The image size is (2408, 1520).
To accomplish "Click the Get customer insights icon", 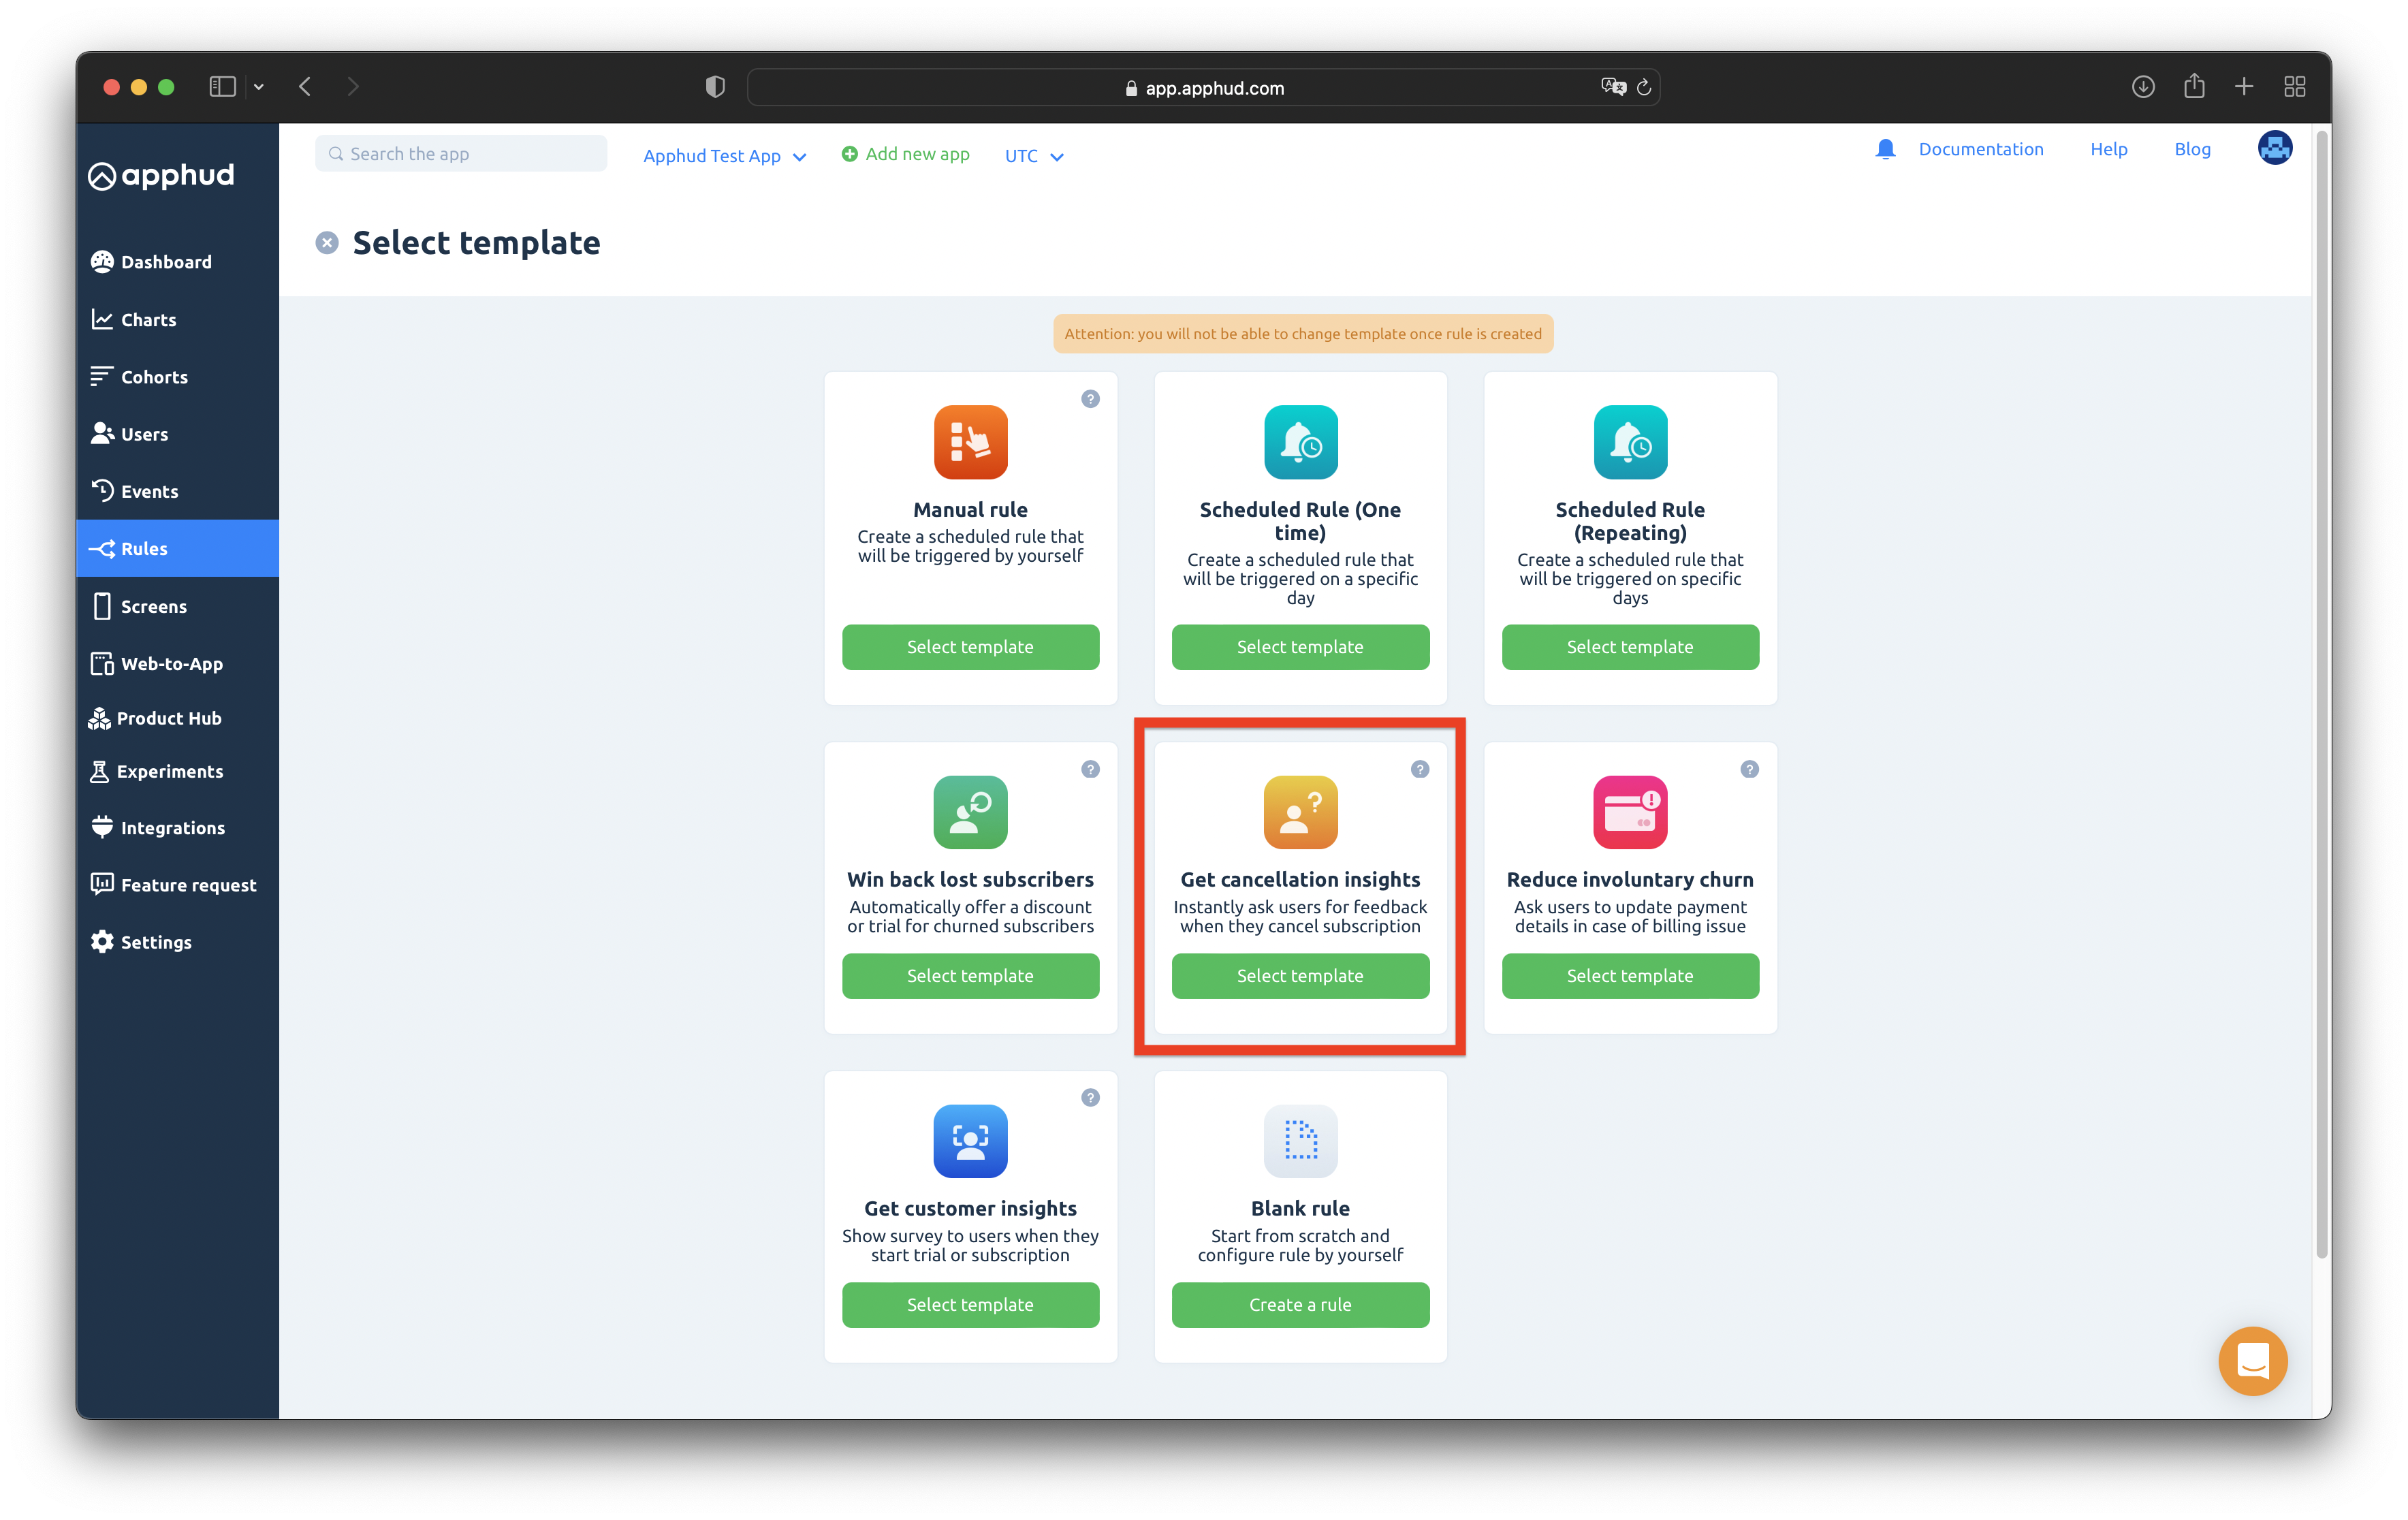I will point(970,1141).
